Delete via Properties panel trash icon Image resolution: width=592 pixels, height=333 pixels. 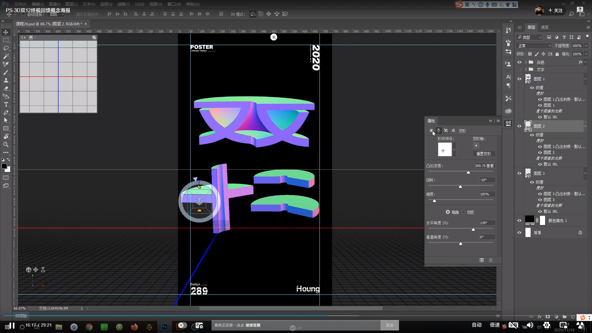491,260
